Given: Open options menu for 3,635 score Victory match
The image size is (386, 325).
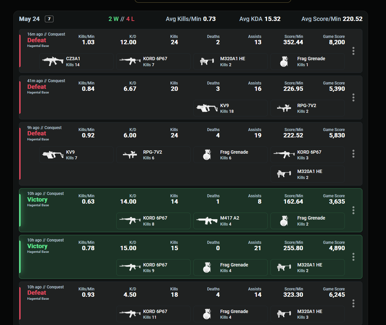Looking at the screenshot, I should coord(353,210).
